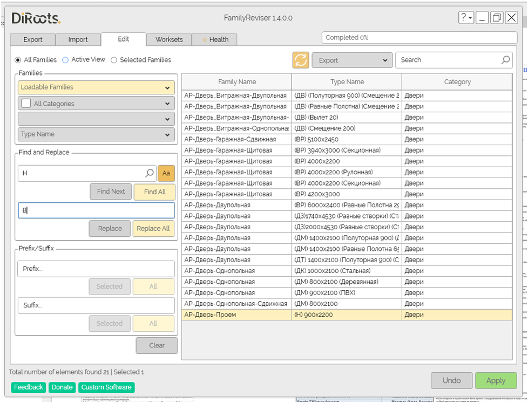The height and width of the screenshot is (403, 528).
Task: Click the green Apply button
Action: click(495, 380)
